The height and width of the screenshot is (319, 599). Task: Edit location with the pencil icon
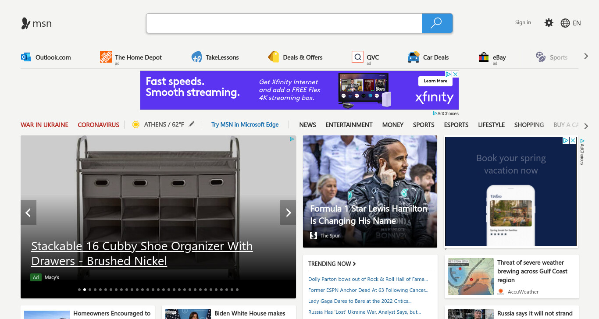[x=191, y=124]
